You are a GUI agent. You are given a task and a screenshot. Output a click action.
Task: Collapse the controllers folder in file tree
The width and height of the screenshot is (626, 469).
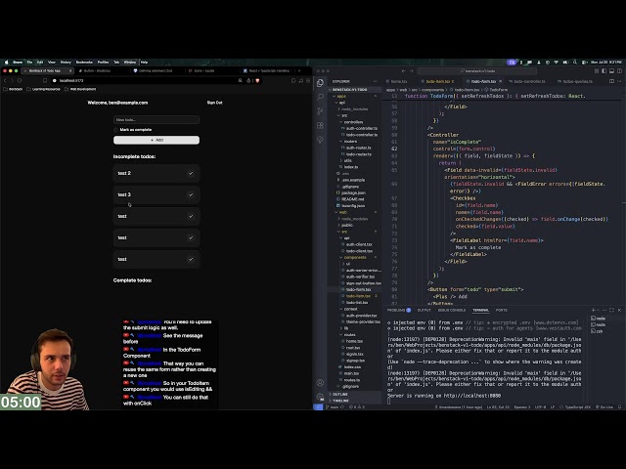[x=353, y=122]
